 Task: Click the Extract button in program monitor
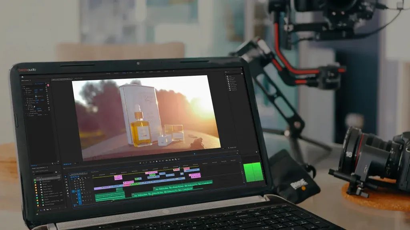(x=170, y=160)
